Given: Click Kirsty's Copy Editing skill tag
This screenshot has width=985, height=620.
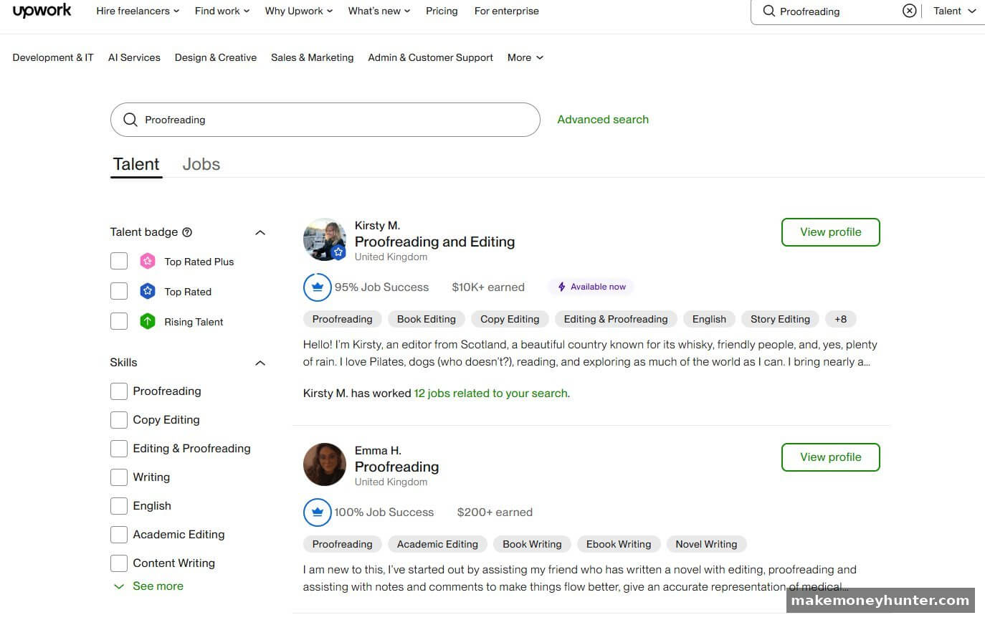Looking at the screenshot, I should pyautogui.click(x=510, y=320).
